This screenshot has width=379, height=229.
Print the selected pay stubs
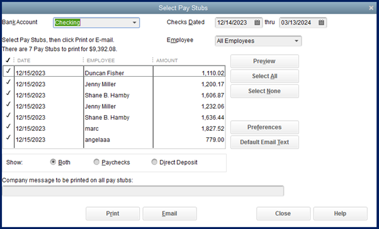[113, 213]
